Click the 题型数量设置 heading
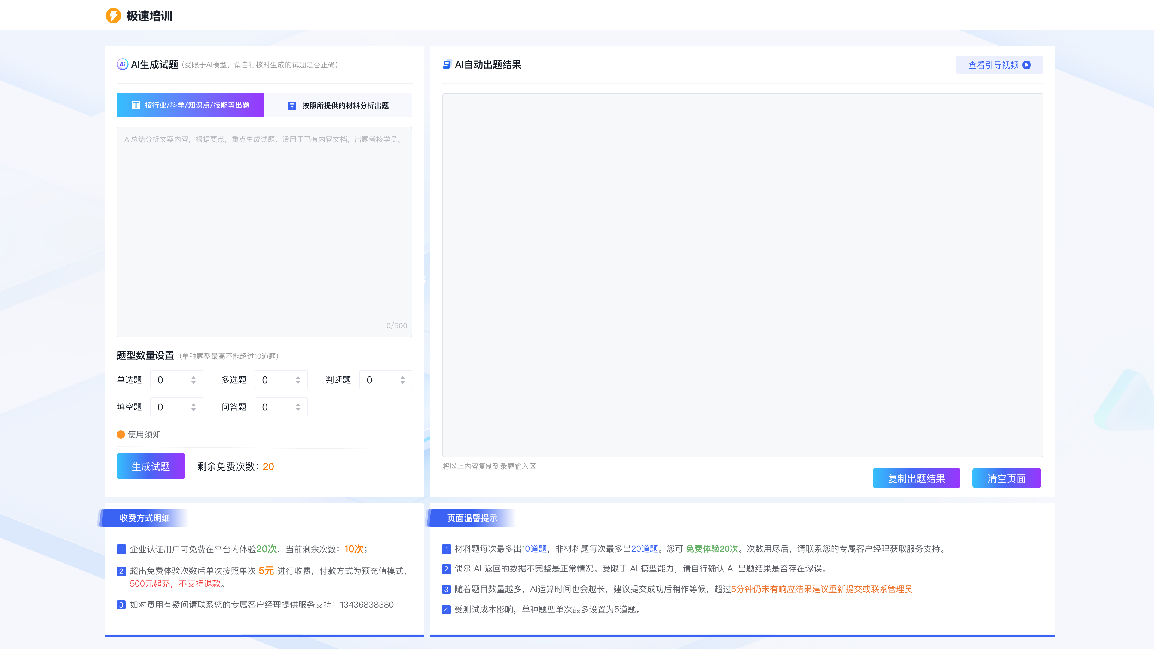The image size is (1154, 649). click(x=145, y=355)
